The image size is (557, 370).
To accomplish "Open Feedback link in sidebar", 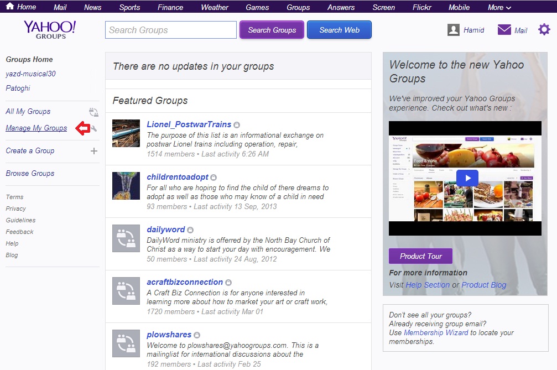I will tap(19, 232).
